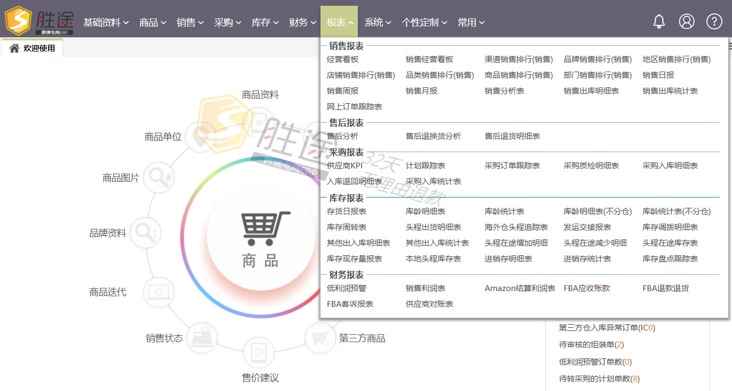Open 销售经营看板 report
This screenshot has height=391, width=732.
[x=429, y=59]
